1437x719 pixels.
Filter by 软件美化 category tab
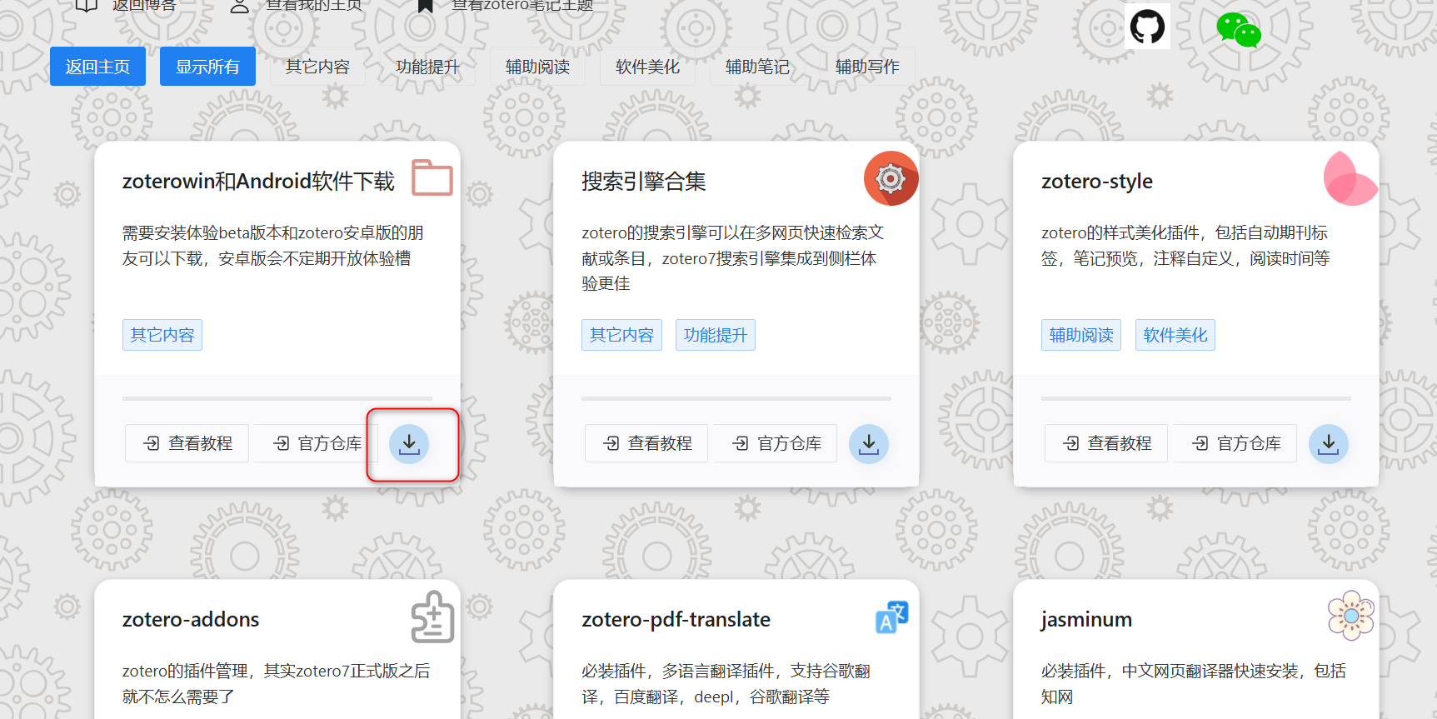point(647,67)
